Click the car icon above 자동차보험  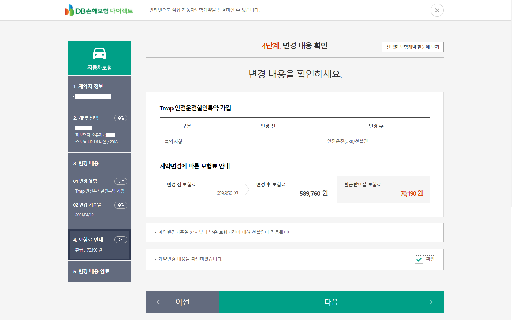click(99, 54)
